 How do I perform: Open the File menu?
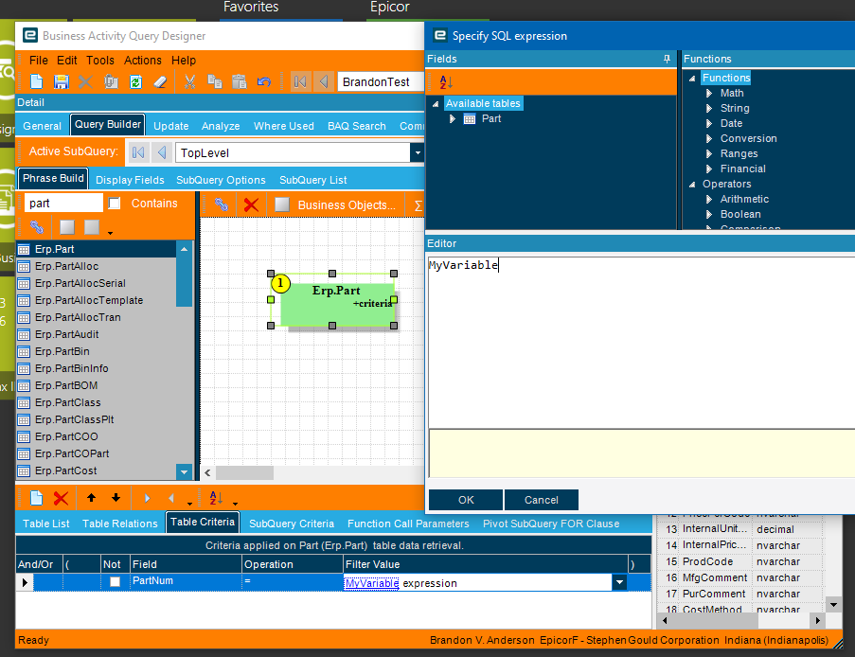click(38, 60)
